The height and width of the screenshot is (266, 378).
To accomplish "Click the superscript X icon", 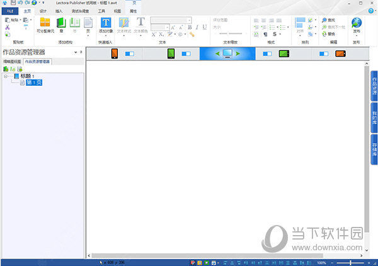I will click(x=154, y=35).
